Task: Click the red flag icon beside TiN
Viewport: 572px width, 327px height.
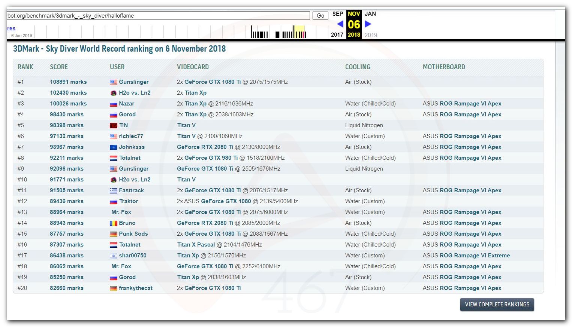Action: point(113,126)
